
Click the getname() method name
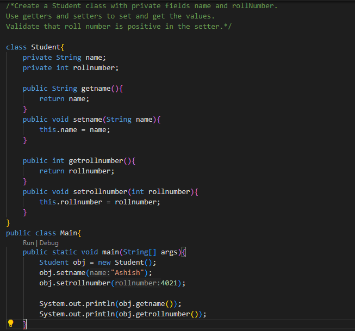96,88
